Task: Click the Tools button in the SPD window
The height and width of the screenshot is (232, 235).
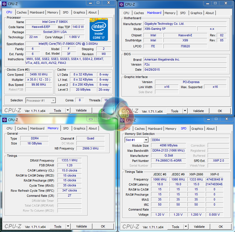Action: click(175, 227)
